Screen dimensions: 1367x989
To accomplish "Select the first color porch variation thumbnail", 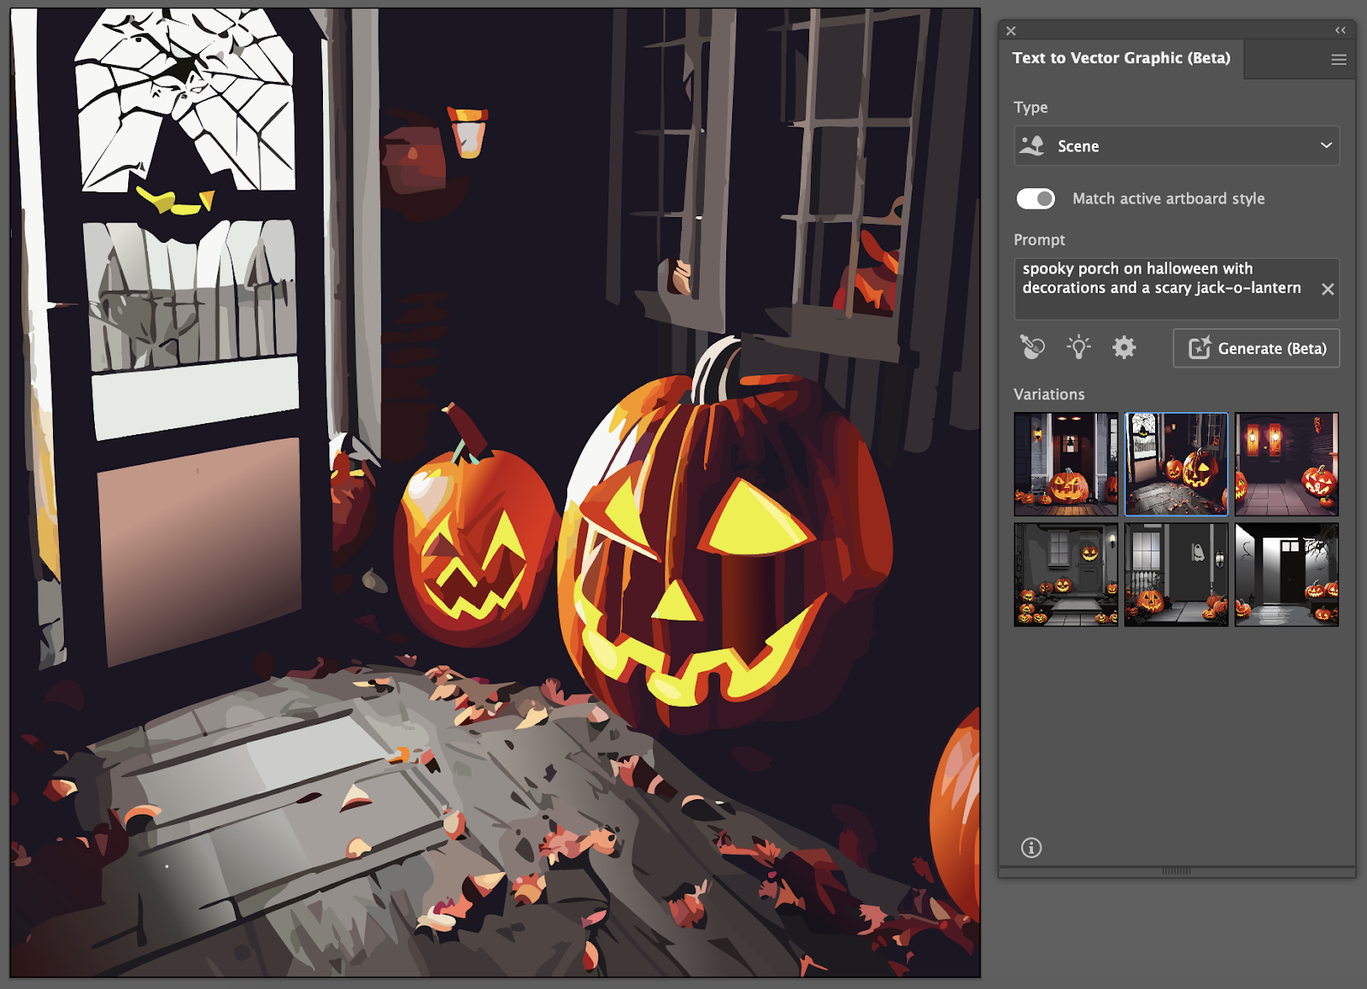I will (1065, 464).
